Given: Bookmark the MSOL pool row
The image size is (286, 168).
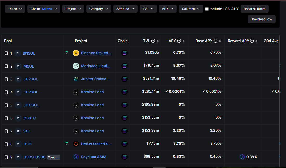Looking at the screenshot, I should point(6,66).
